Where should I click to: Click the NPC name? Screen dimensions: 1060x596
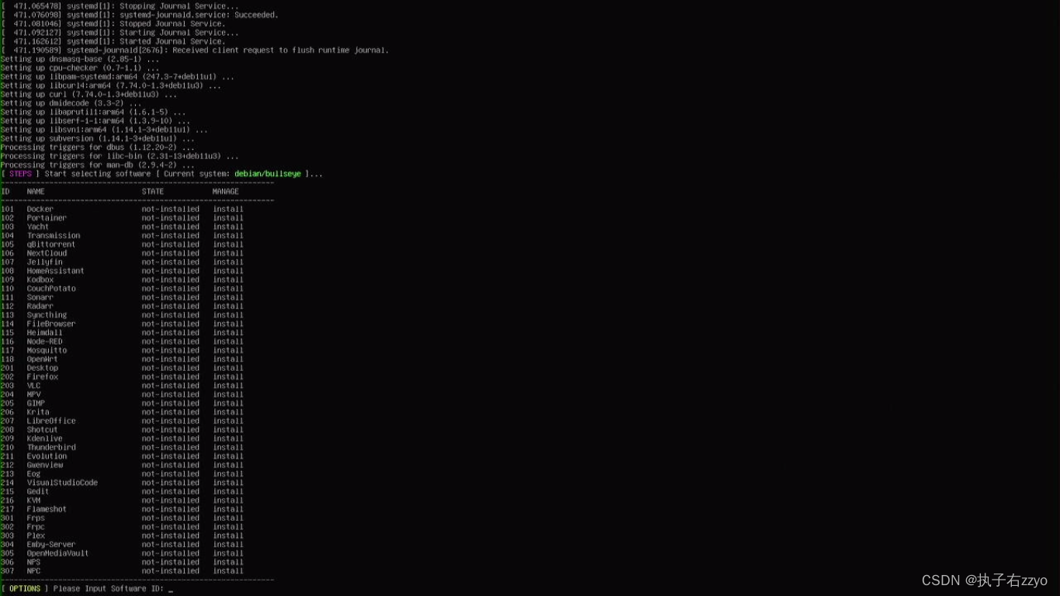tap(34, 571)
